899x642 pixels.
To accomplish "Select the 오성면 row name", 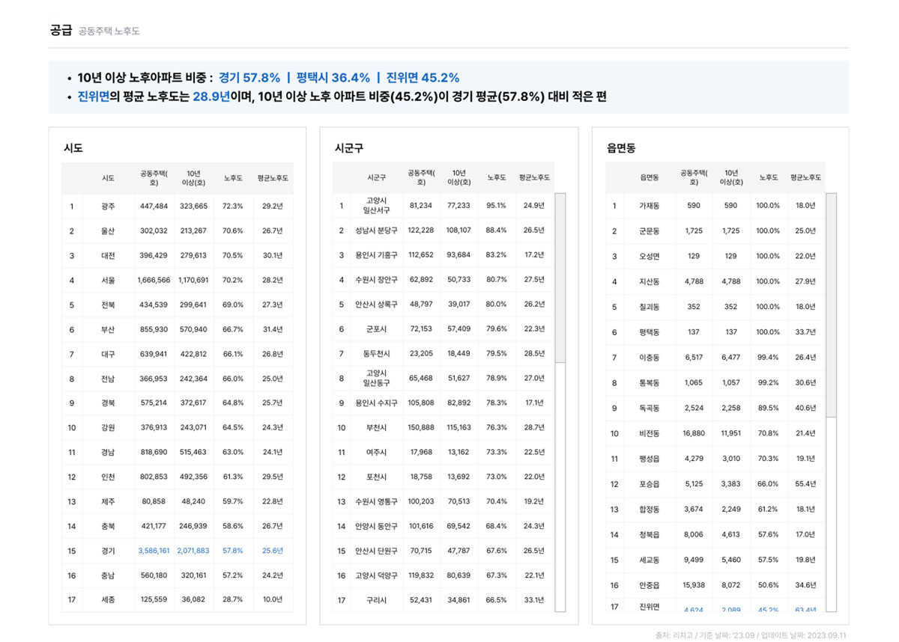I will [650, 256].
